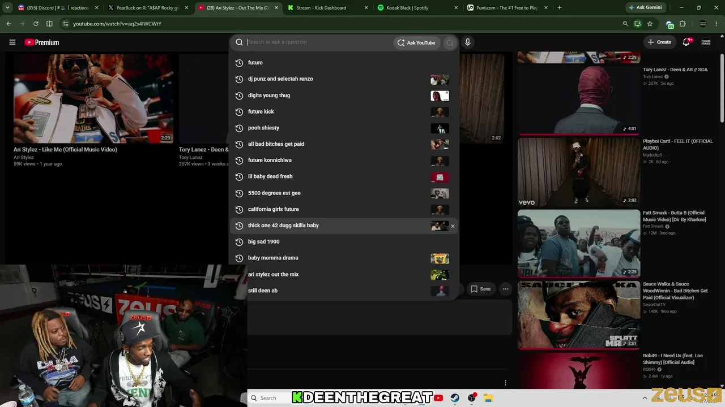Choose "all bad bitches get paid" suggestion
Viewport: 725px width, 407px height.
click(344, 144)
